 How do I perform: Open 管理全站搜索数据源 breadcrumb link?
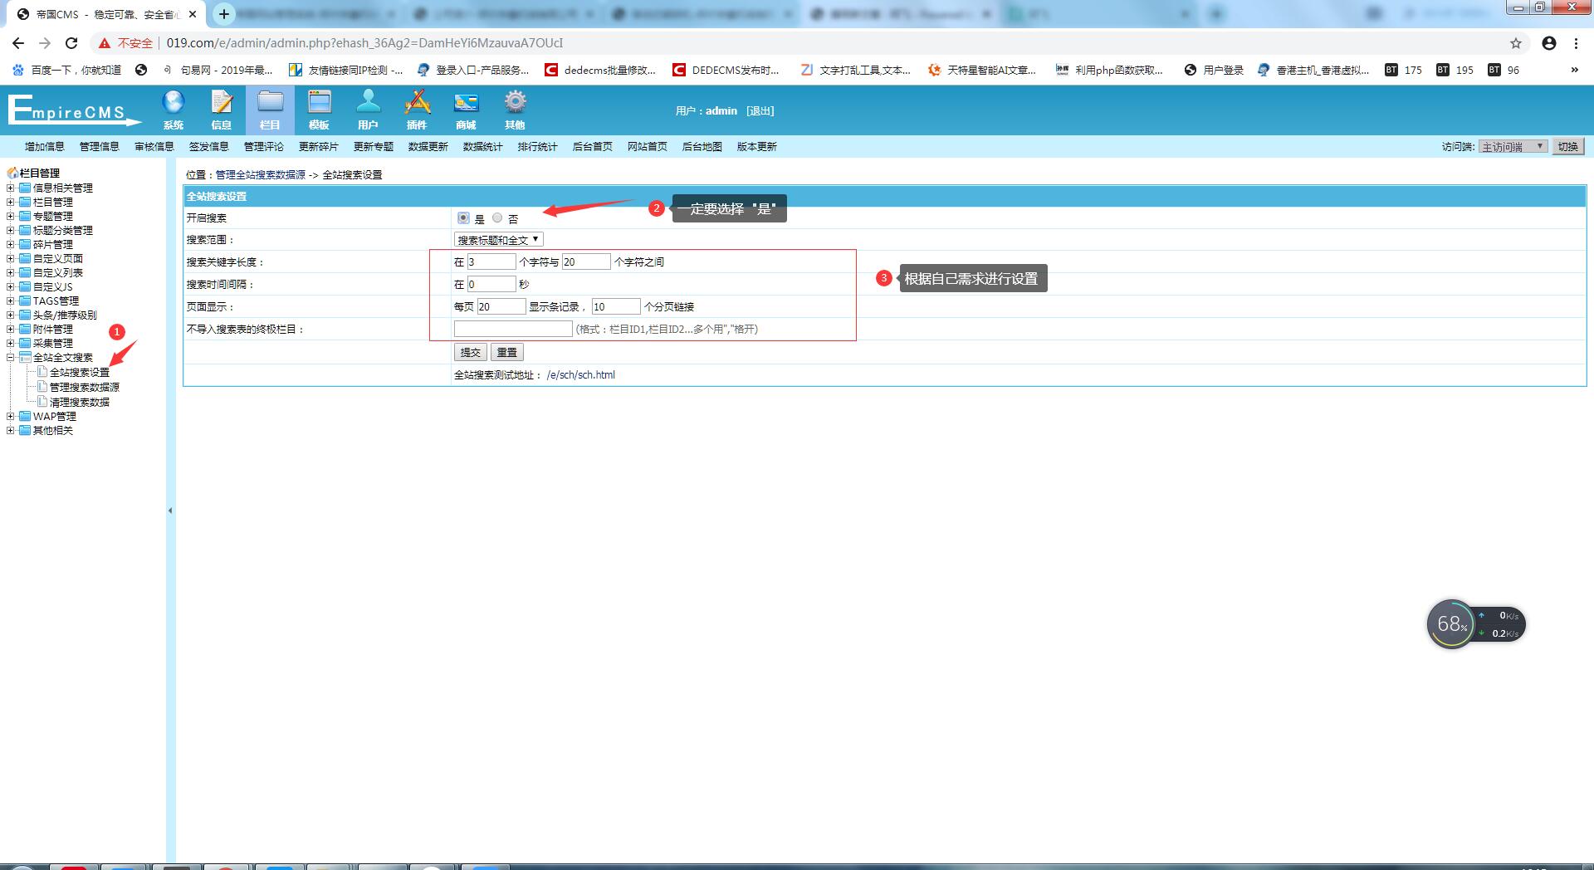261,174
